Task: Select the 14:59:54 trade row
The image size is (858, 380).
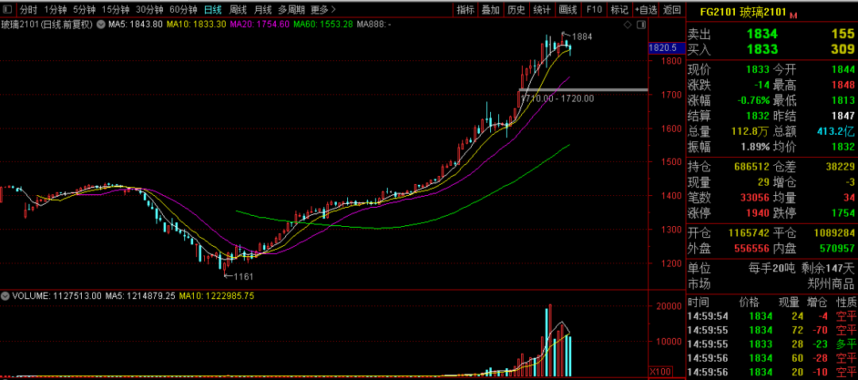Action: (x=772, y=316)
